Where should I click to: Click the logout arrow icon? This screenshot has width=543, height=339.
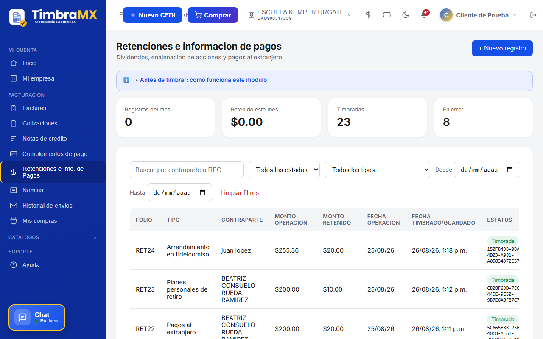[533, 15]
